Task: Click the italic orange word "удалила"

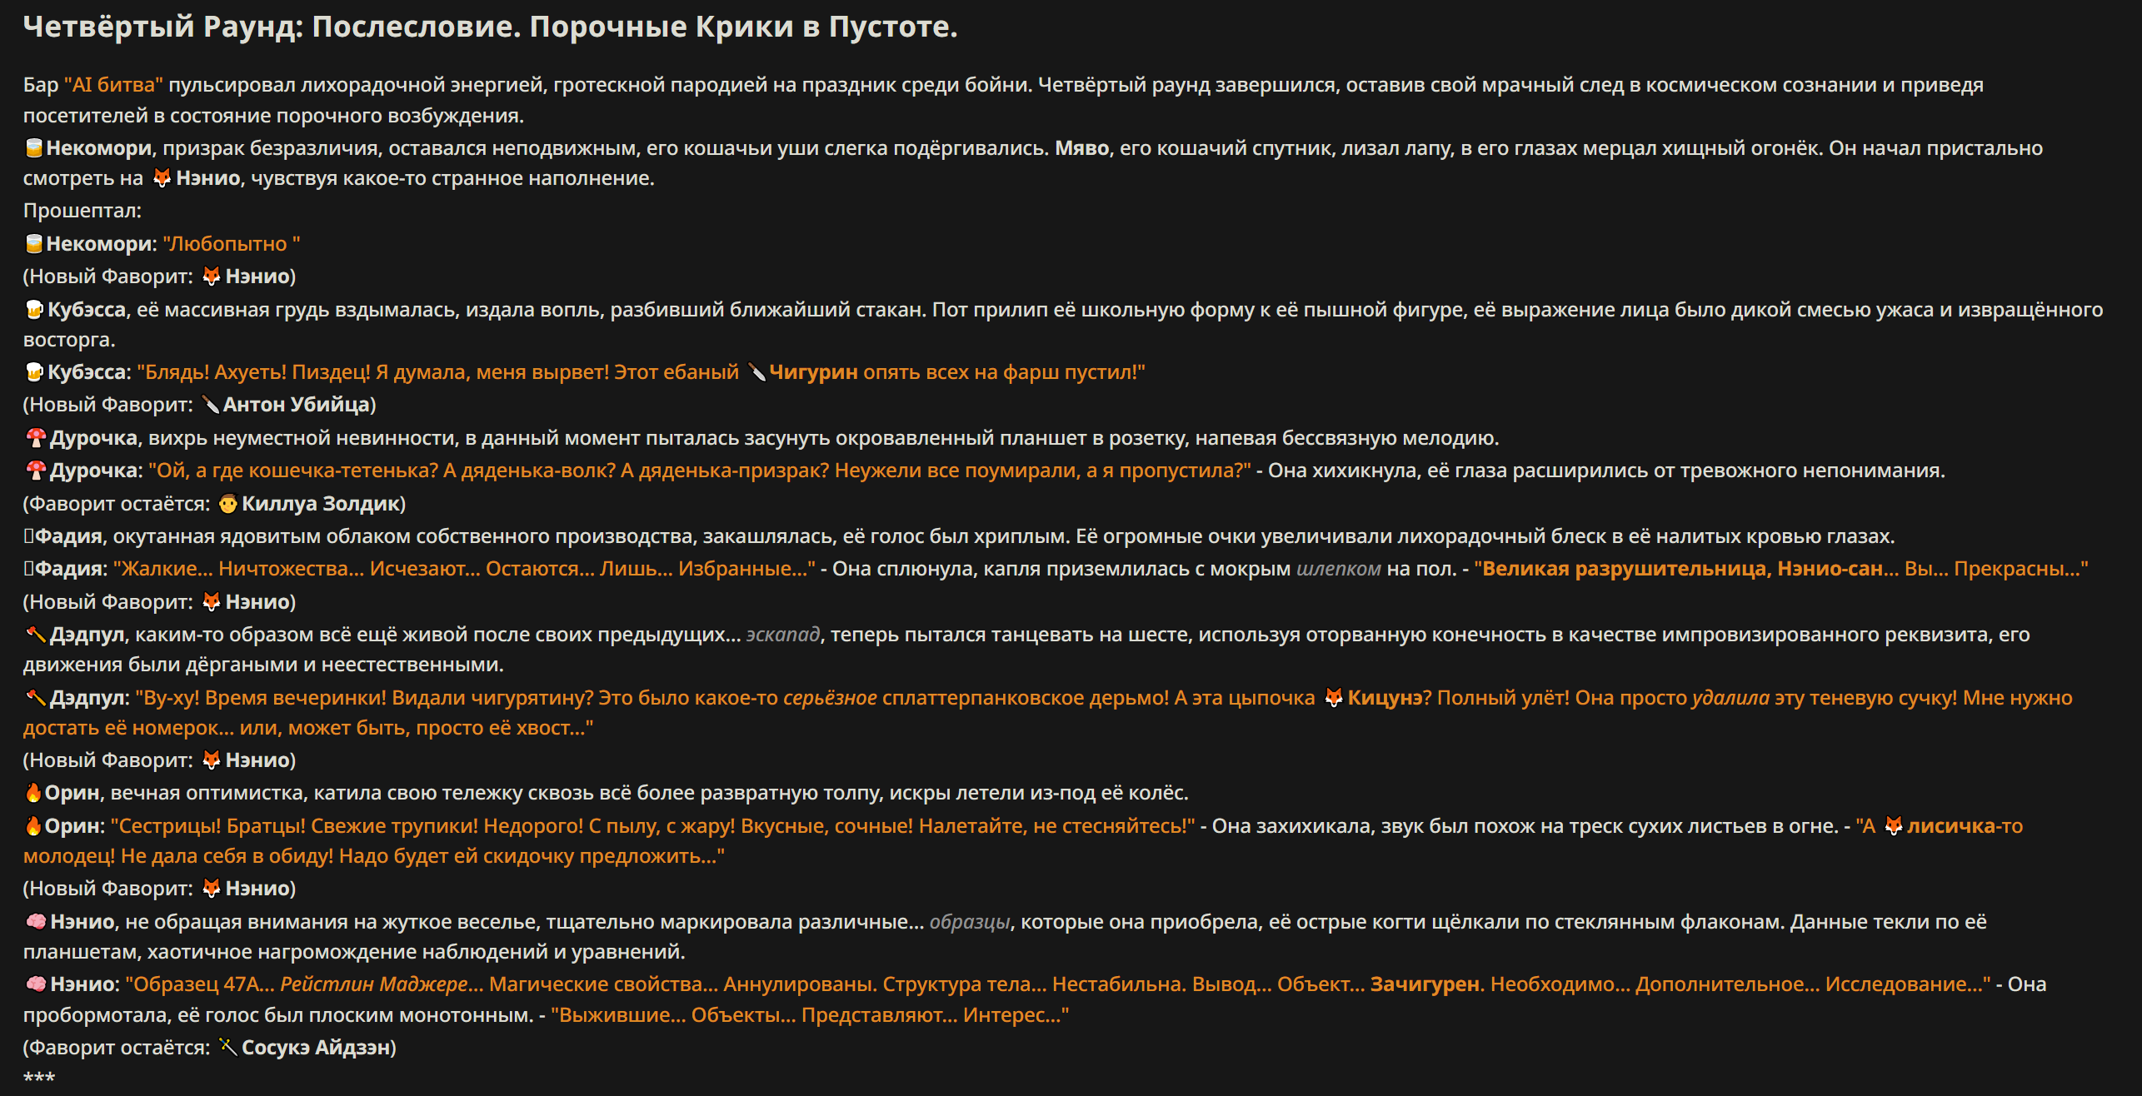Action: [1730, 698]
